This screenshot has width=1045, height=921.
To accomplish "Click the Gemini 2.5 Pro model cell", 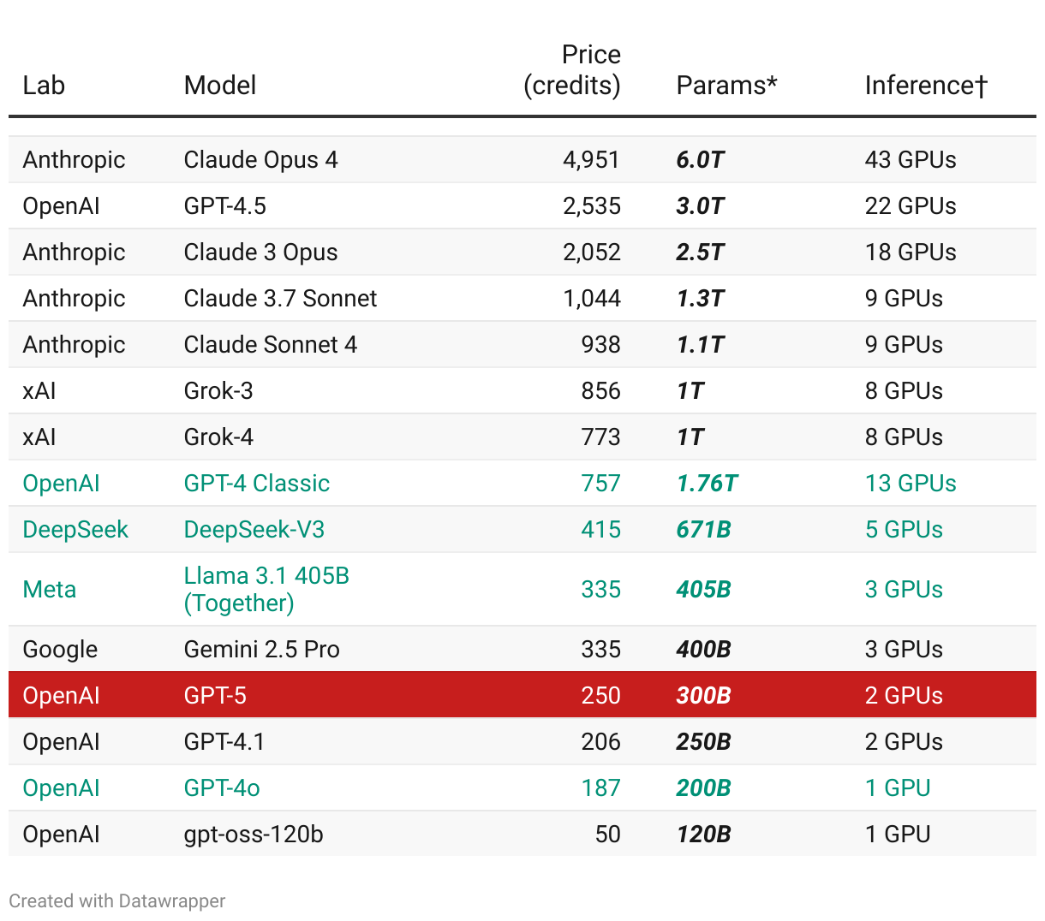I will [x=261, y=650].
